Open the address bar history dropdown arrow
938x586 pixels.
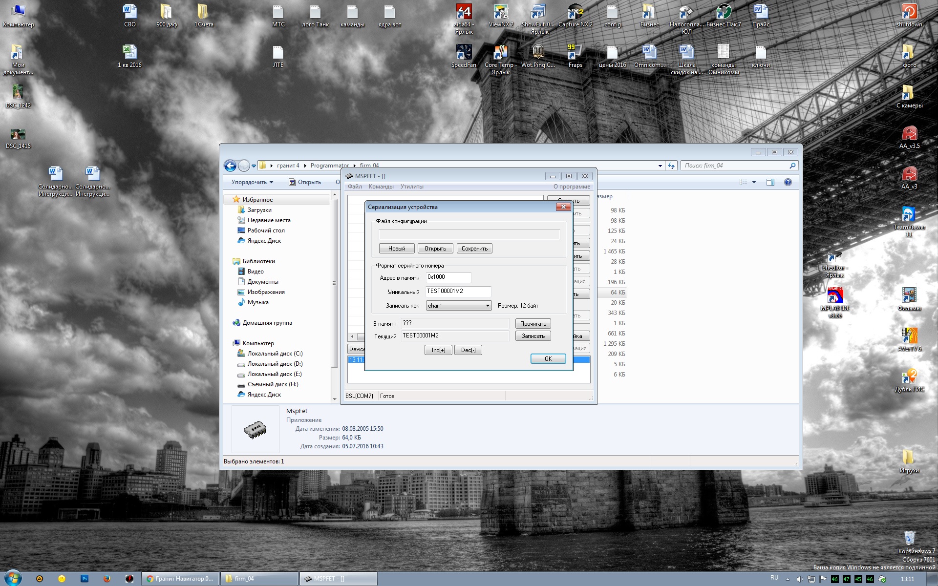point(660,166)
